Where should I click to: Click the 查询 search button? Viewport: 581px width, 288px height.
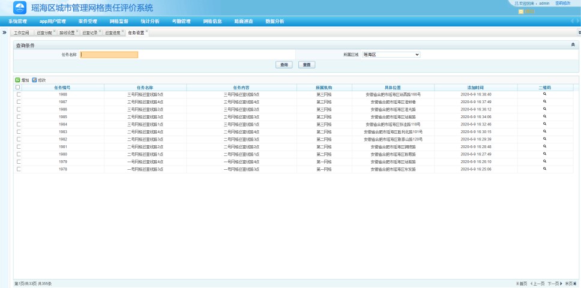pos(284,65)
